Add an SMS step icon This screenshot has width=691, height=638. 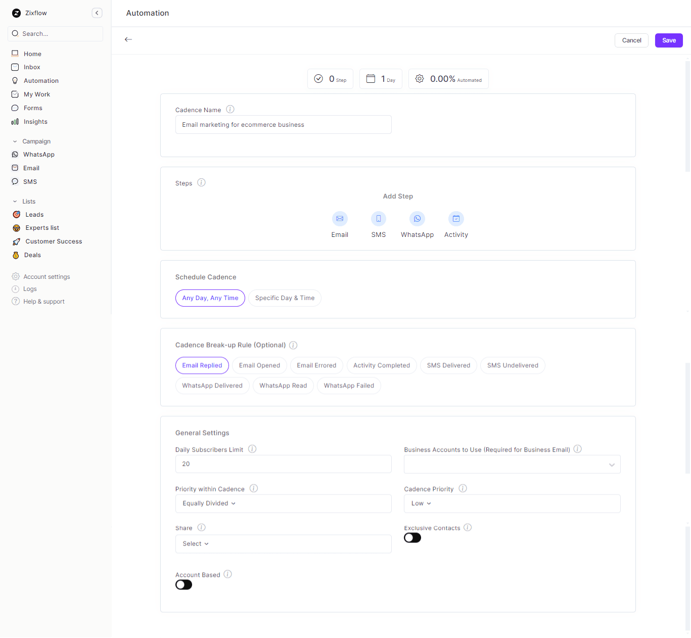click(x=378, y=219)
